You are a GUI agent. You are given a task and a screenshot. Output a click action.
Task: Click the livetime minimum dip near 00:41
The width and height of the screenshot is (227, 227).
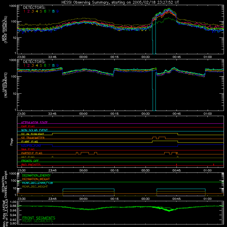click(x=169, y=210)
